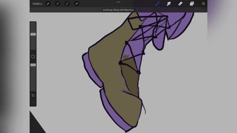Adjust the brush size slider handle
Image resolution: width=237 pixels, height=133 pixels.
[x=33, y=34]
